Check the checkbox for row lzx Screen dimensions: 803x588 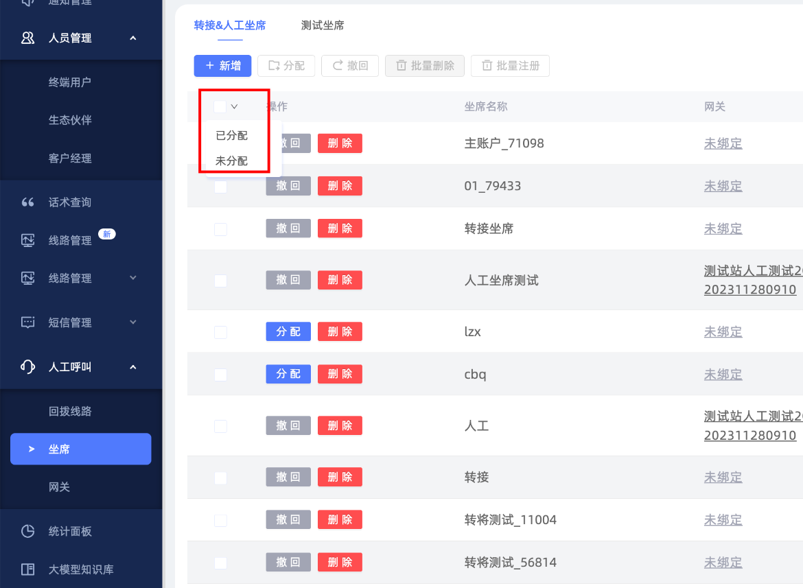click(x=220, y=332)
